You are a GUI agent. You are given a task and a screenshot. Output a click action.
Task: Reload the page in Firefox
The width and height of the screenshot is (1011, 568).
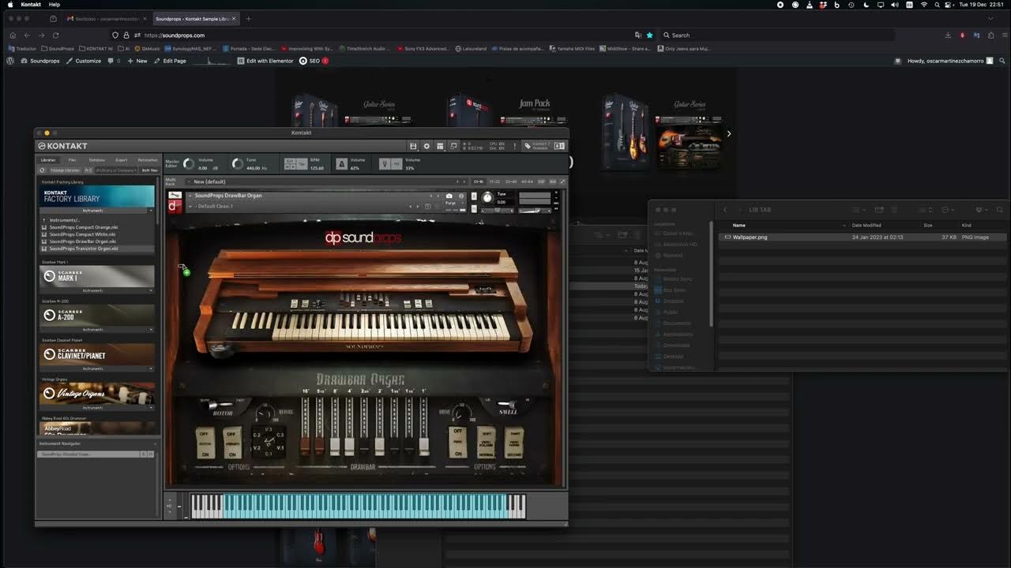(x=55, y=35)
